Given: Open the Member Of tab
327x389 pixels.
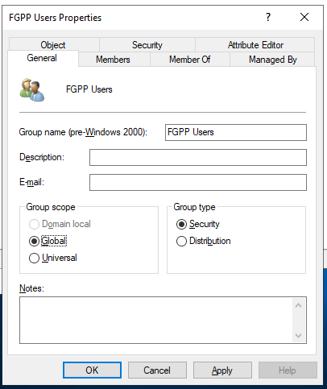Looking at the screenshot, I should [x=190, y=60].
